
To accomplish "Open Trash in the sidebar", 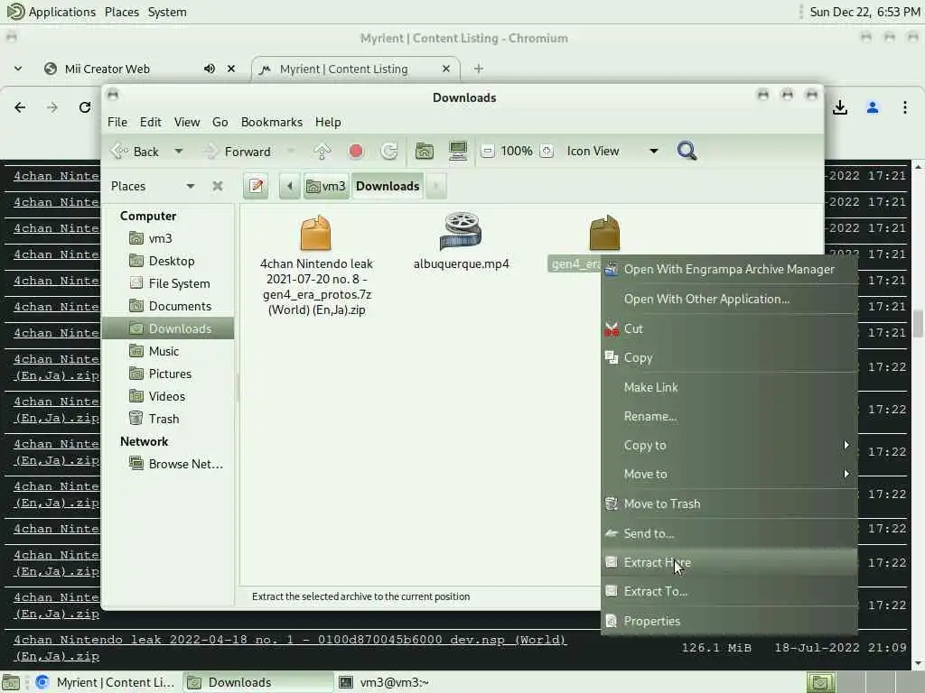I will coord(169,419).
